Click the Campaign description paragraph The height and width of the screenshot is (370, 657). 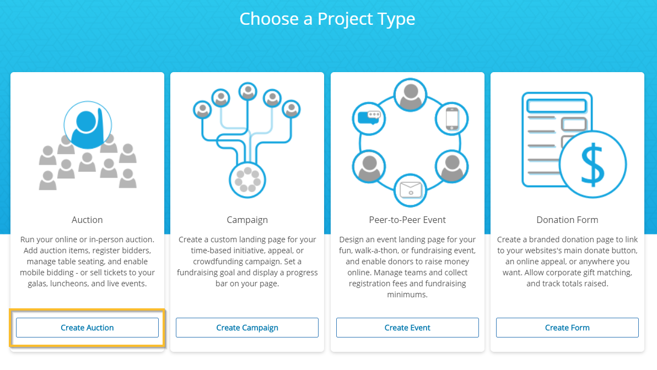(x=247, y=261)
